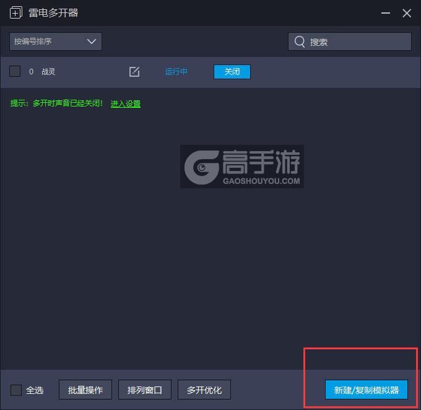Focus the 搜索 search input field
The width and height of the screenshot is (421, 410).
(350, 41)
